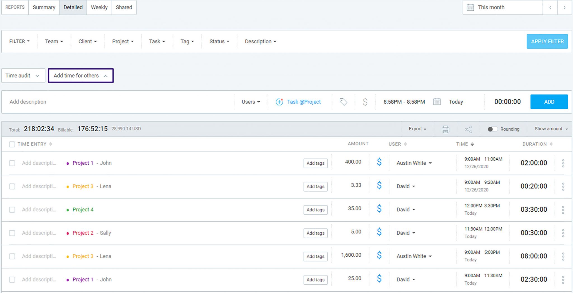Open the three-dot menu for the 02:00:00 entry
Image resolution: width=573 pixels, height=293 pixels.
(563, 163)
